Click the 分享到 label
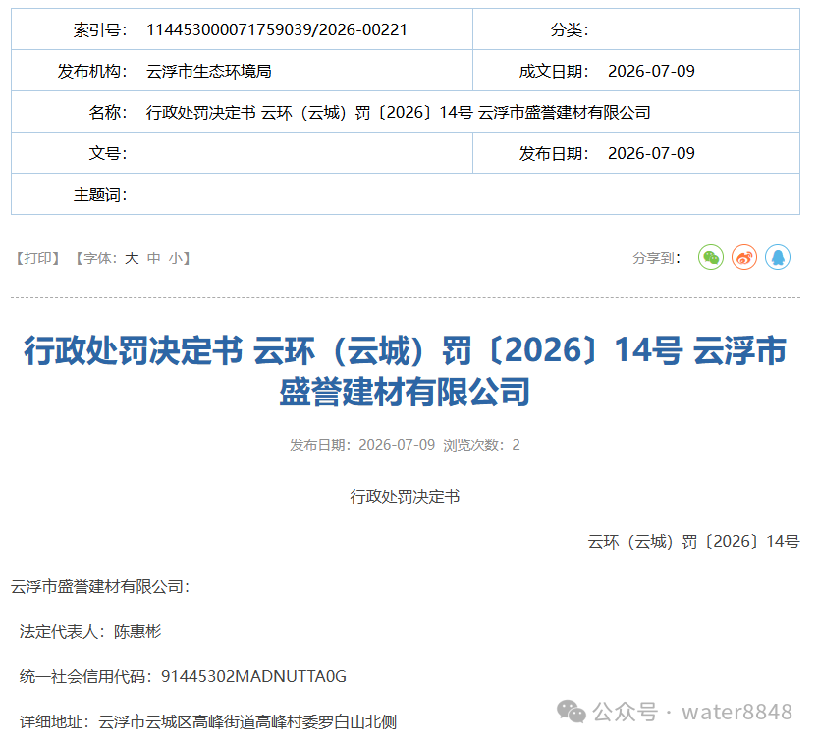Image resolution: width=818 pixels, height=744 pixels. click(x=656, y=258)
